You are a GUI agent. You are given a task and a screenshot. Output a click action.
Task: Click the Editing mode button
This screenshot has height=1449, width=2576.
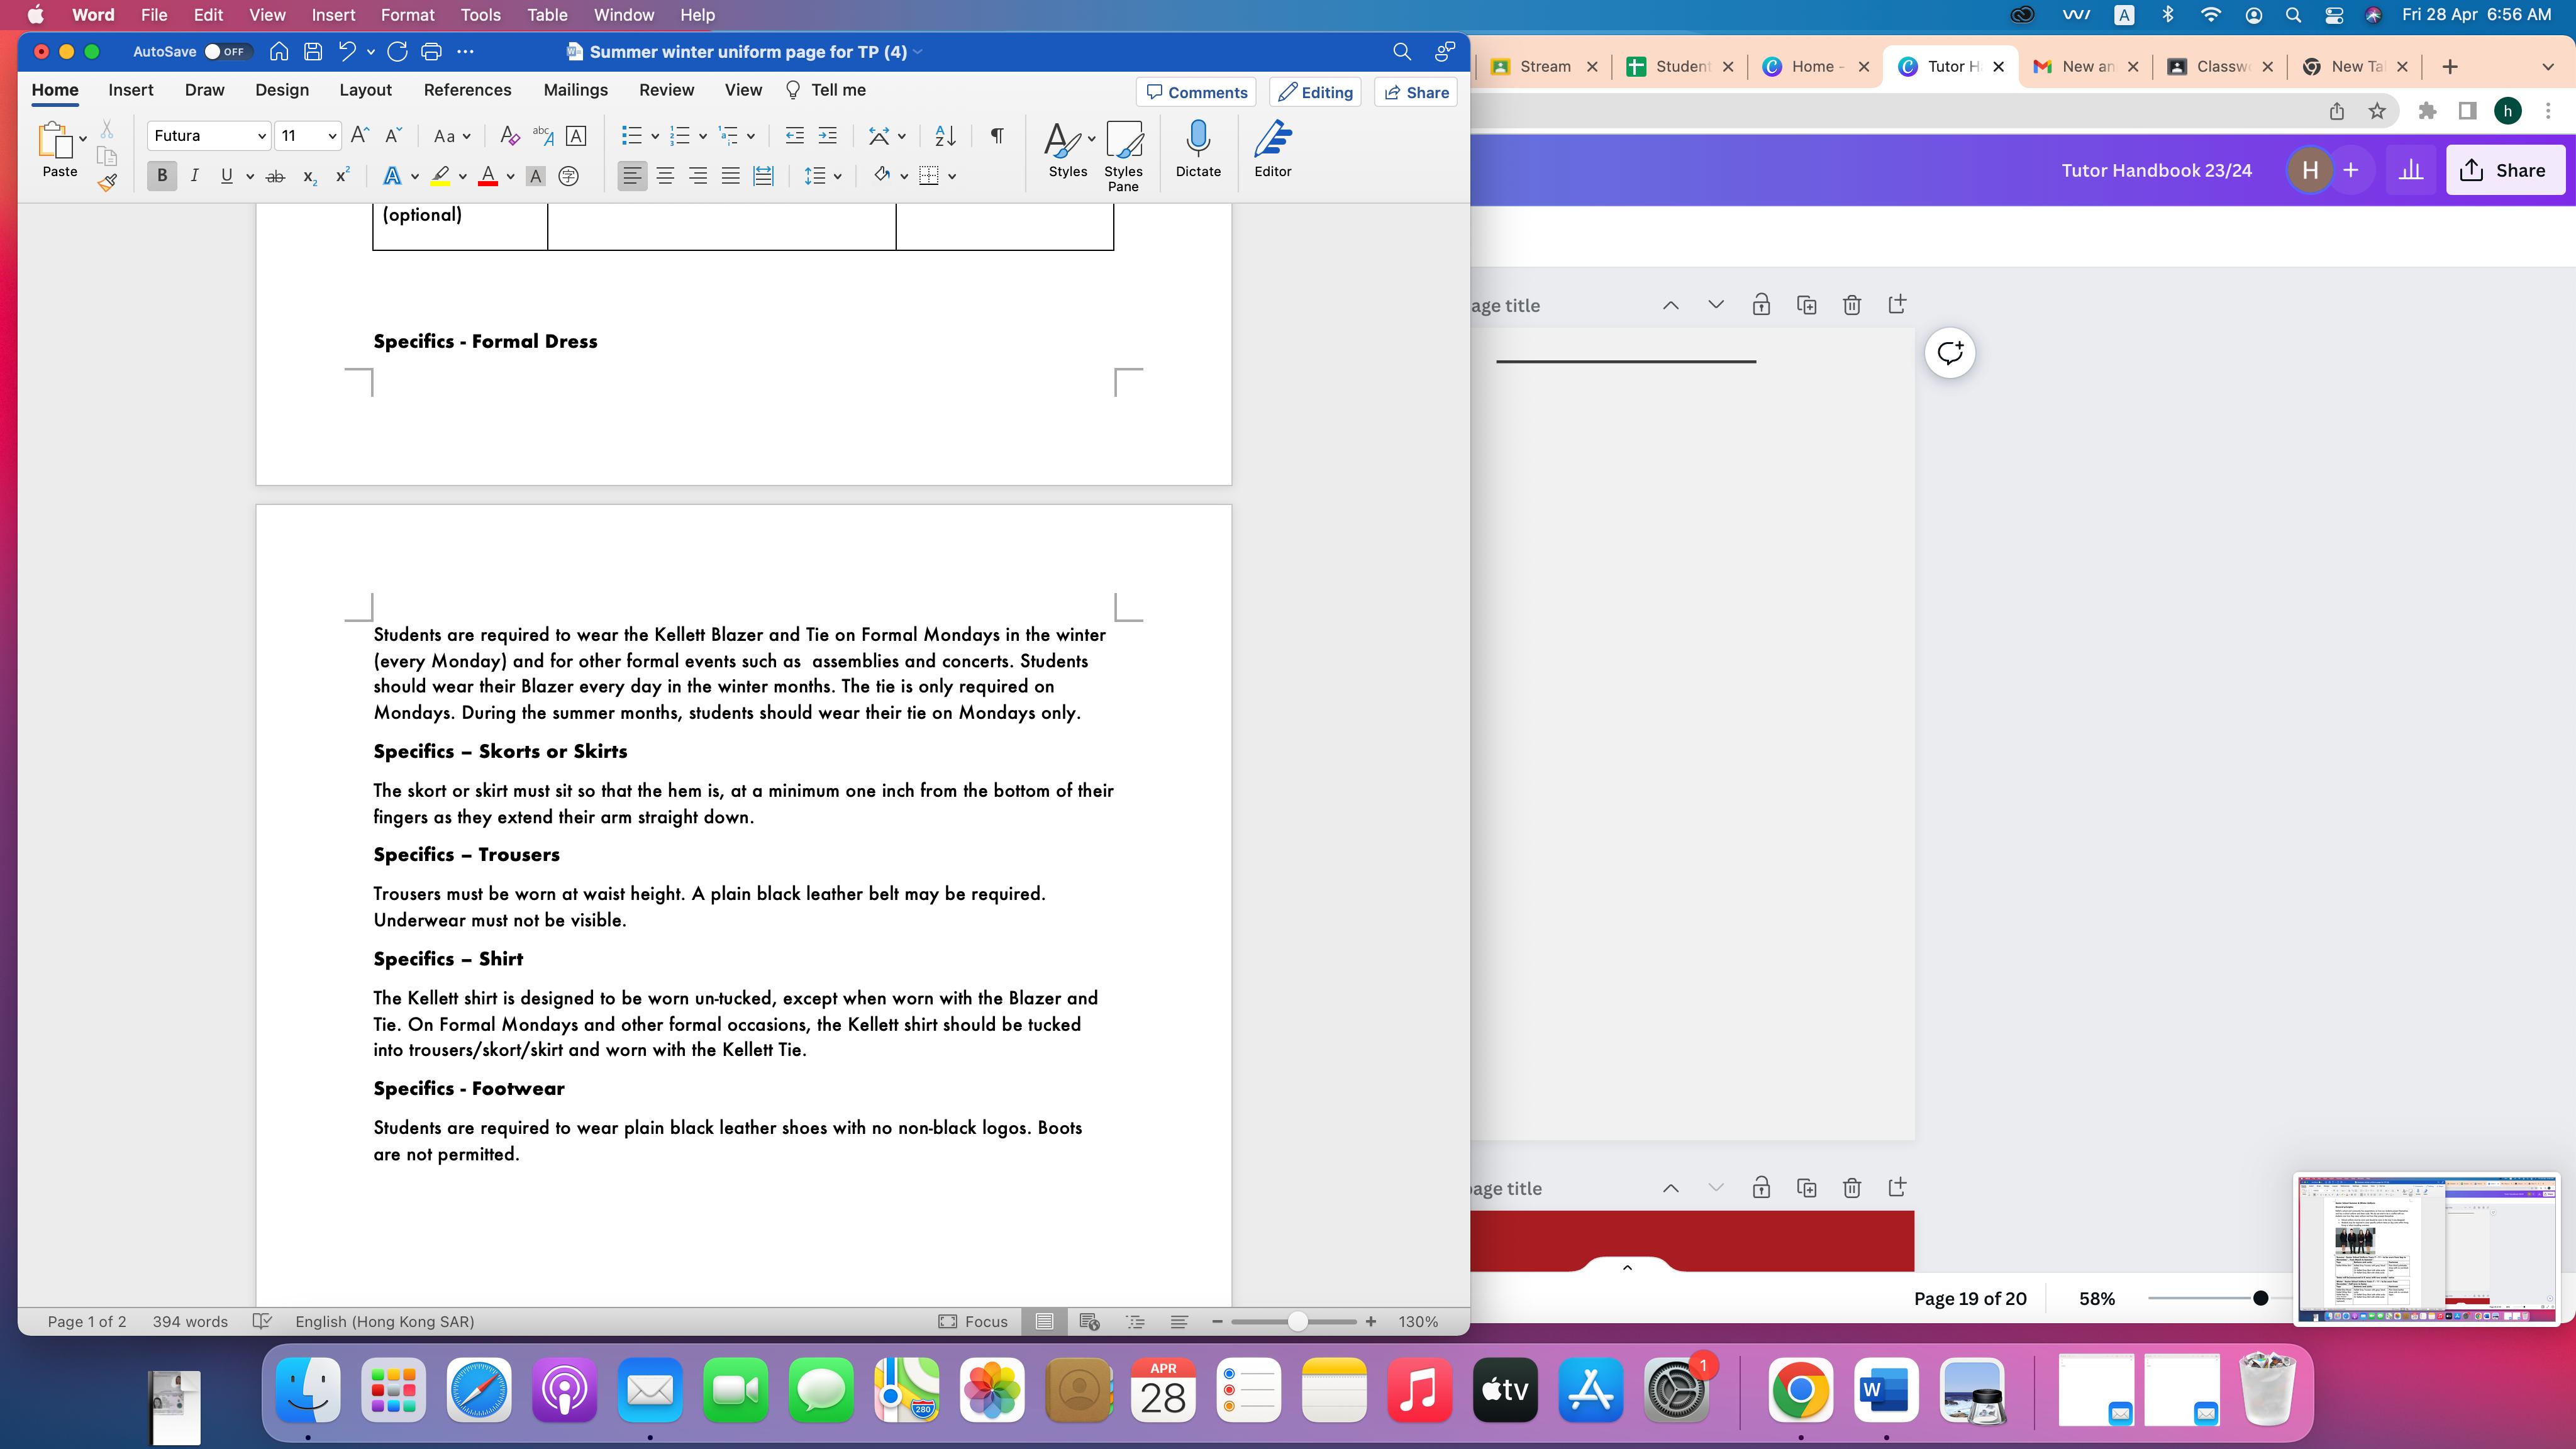(1315, 92)
